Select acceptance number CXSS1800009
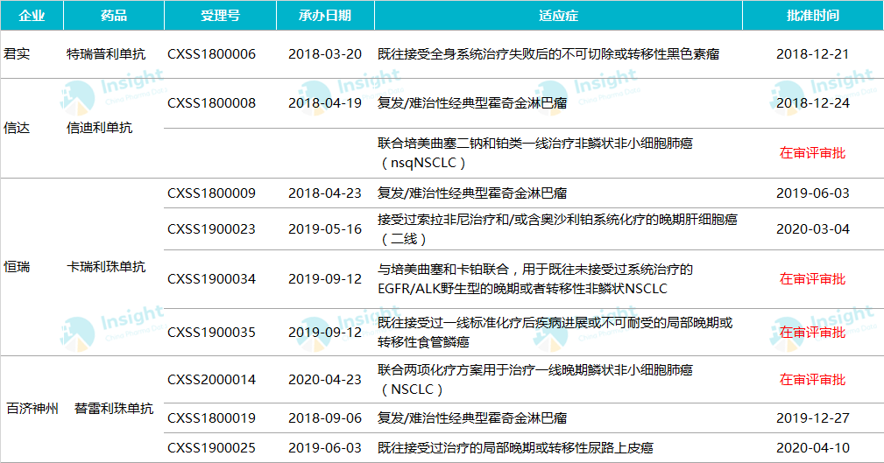This screenshot has width=884, height=463. [x=211, y=193]
